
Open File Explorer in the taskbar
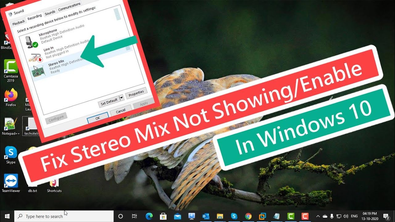click(x=220, y=216)
